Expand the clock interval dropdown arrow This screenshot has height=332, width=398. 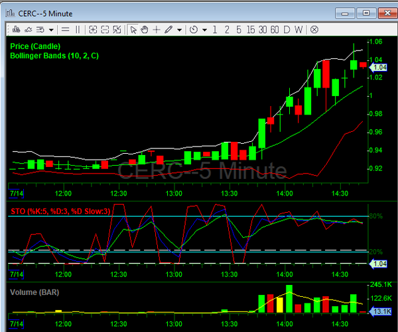204,29
